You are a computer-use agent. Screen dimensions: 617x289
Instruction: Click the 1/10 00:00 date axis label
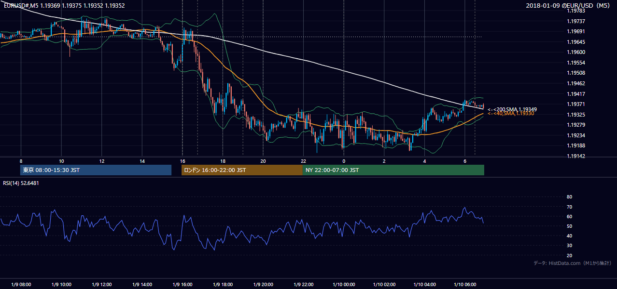coord(343,285)
